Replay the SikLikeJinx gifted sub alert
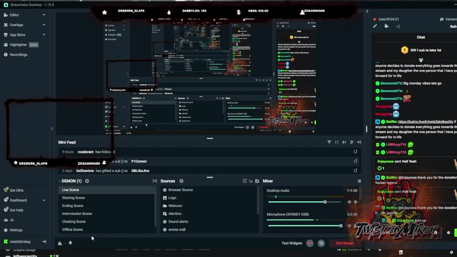 pos(355,170)
